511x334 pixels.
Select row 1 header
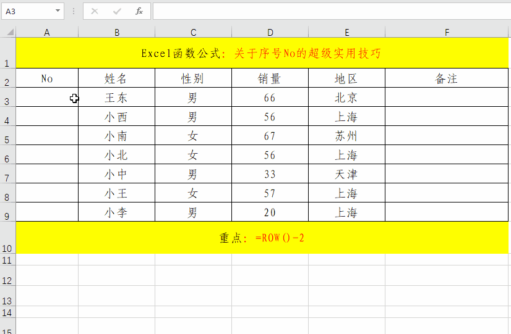pyautogui.click(x=7, y=53)
